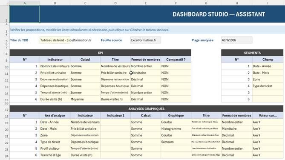The image size is (285, 160).
Task: Open Calcul cell 'Moyenne' for Durée visite
Action: click(x=85, y=99)
